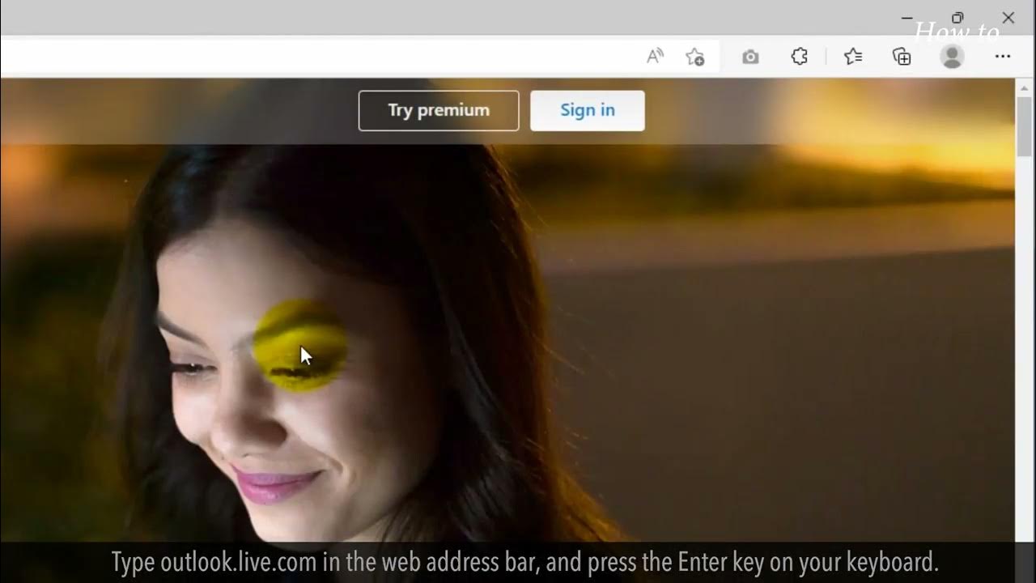
Task: Open the browser profile avatar
Action: [x=952, y=57]
